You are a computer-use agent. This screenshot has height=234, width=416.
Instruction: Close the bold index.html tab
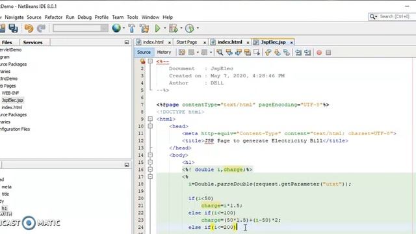248,42
